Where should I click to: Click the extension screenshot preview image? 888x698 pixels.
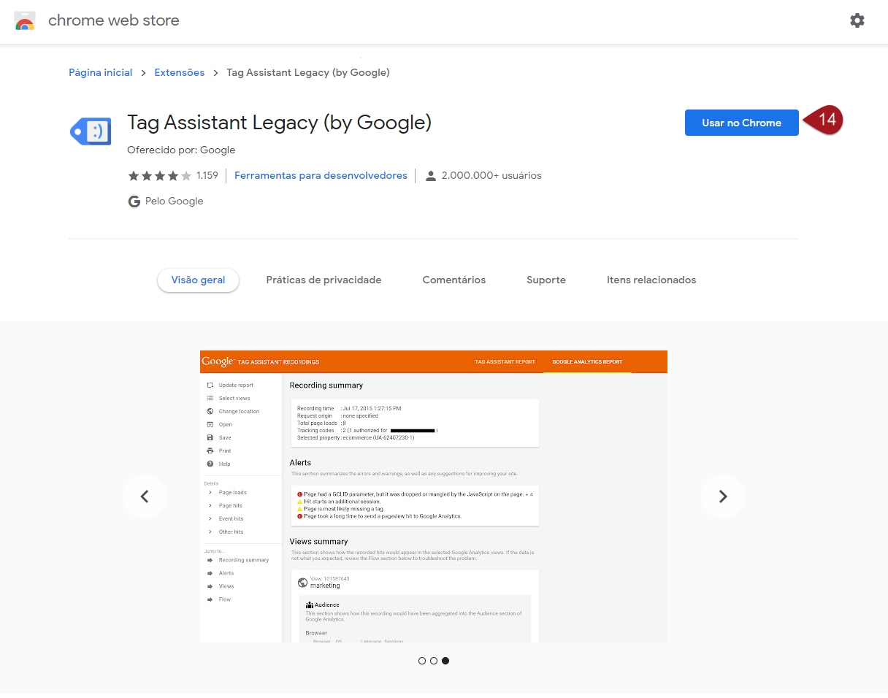433,496
